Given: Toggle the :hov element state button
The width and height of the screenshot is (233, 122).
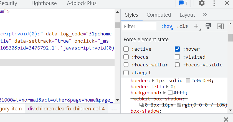Looking at the screenshot, I should point(166,26).
